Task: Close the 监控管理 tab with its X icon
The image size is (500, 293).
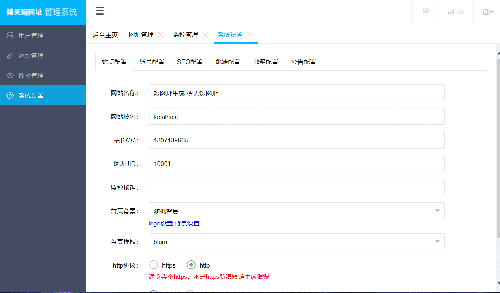Action: pos(205,35)
